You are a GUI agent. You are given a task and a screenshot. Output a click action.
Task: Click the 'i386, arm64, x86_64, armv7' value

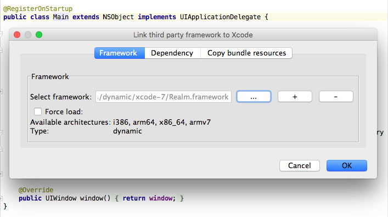point(162,122)
